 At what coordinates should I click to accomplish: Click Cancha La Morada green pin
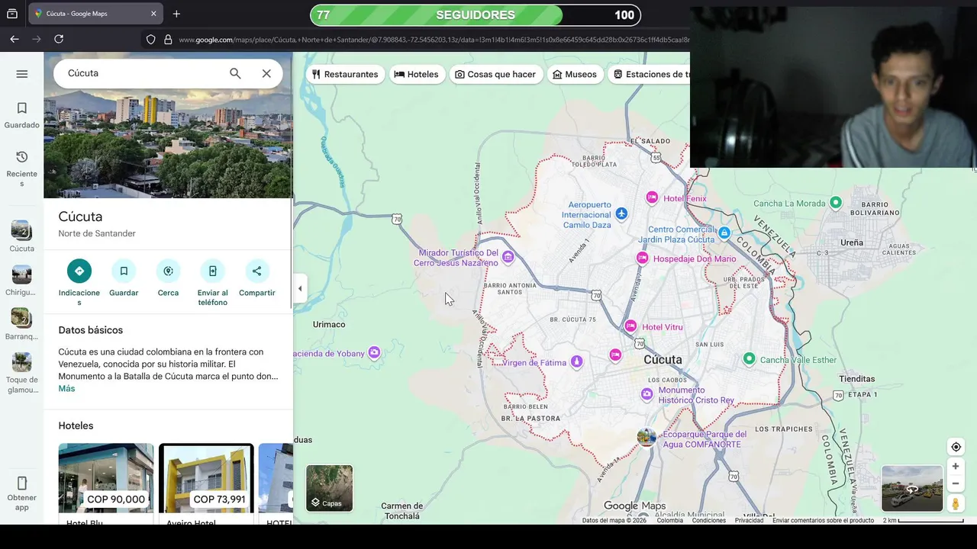click(836, 203)
